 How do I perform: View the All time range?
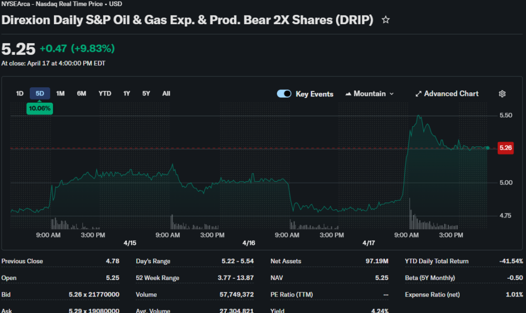coord(166,93)
